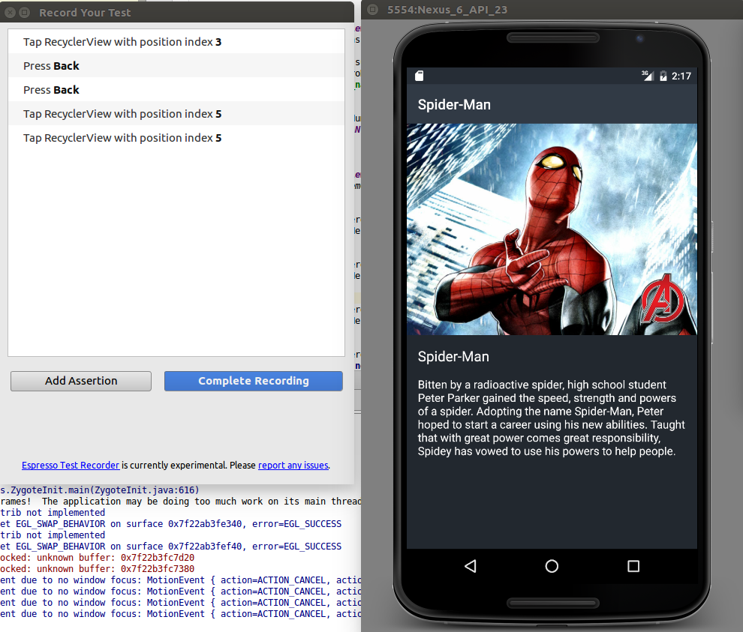Close the Record Your Test dialog
The height and width of the screenshot is (632, 743).
click(x=10, y=13)
